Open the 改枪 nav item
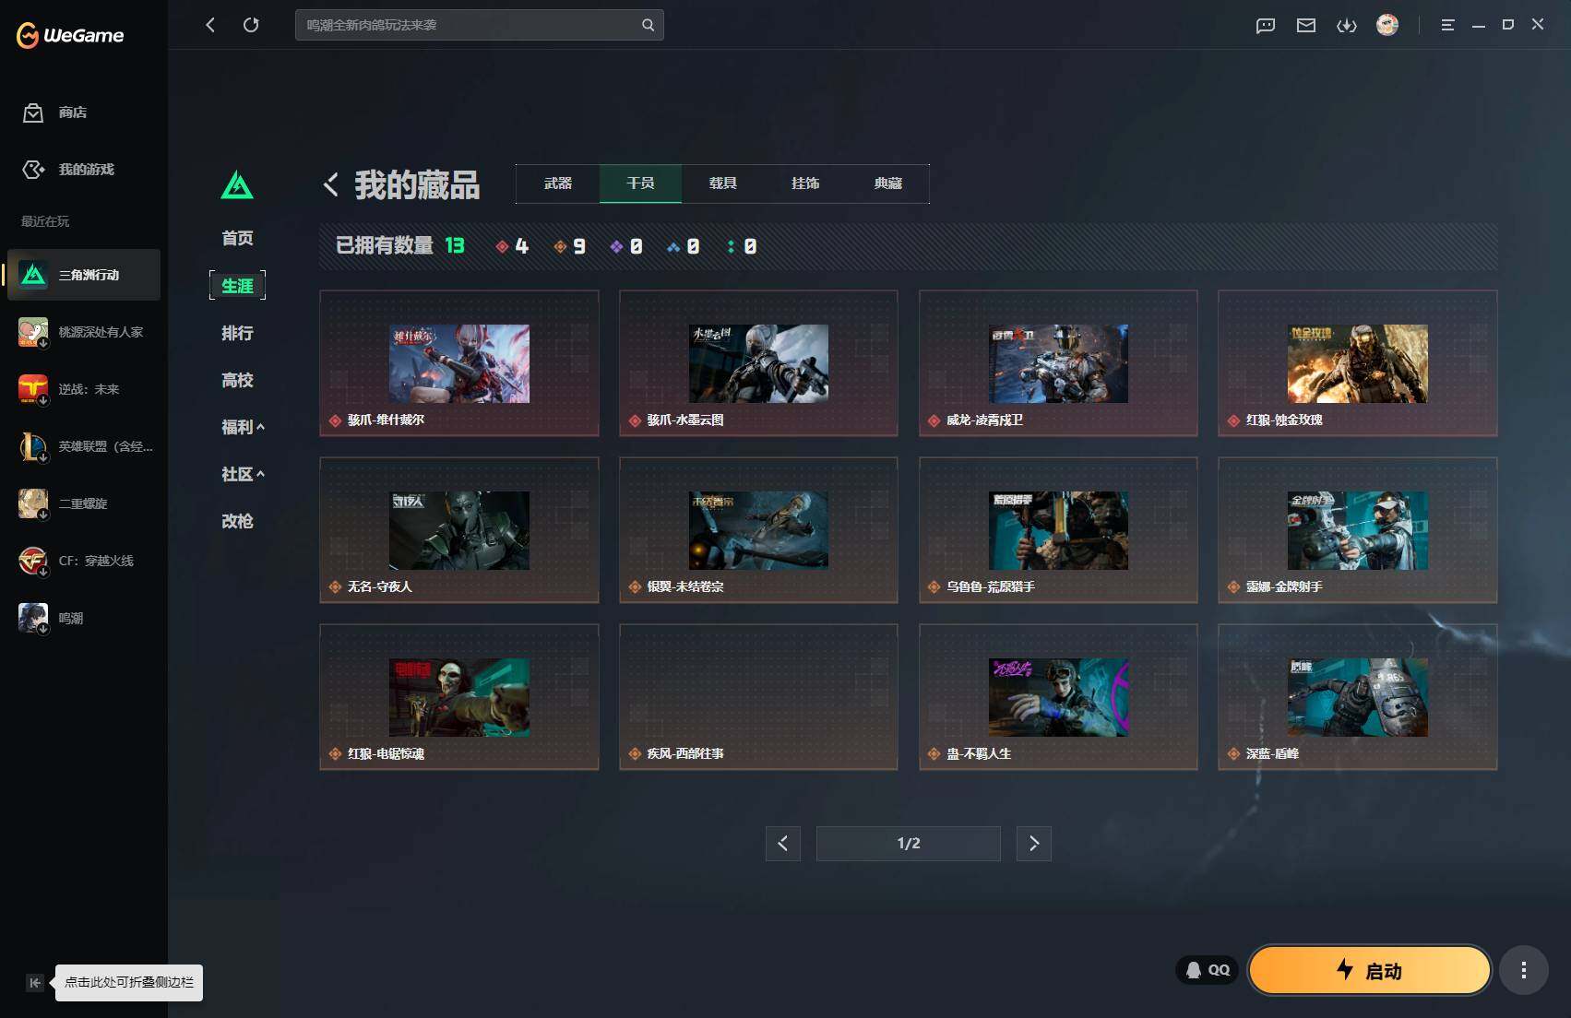The height and width of the screenshot is (1018, 1571). pyautogui.click(x=237, y=521)
